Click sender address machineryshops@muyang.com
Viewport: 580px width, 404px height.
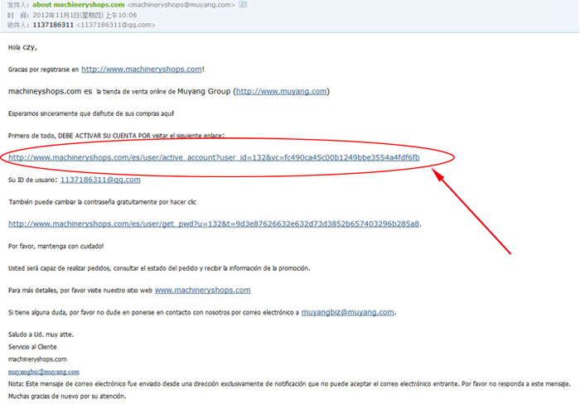point(181,5)
